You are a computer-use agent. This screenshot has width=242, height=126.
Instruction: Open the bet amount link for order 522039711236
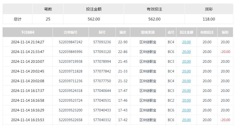[x=186, y=81]
